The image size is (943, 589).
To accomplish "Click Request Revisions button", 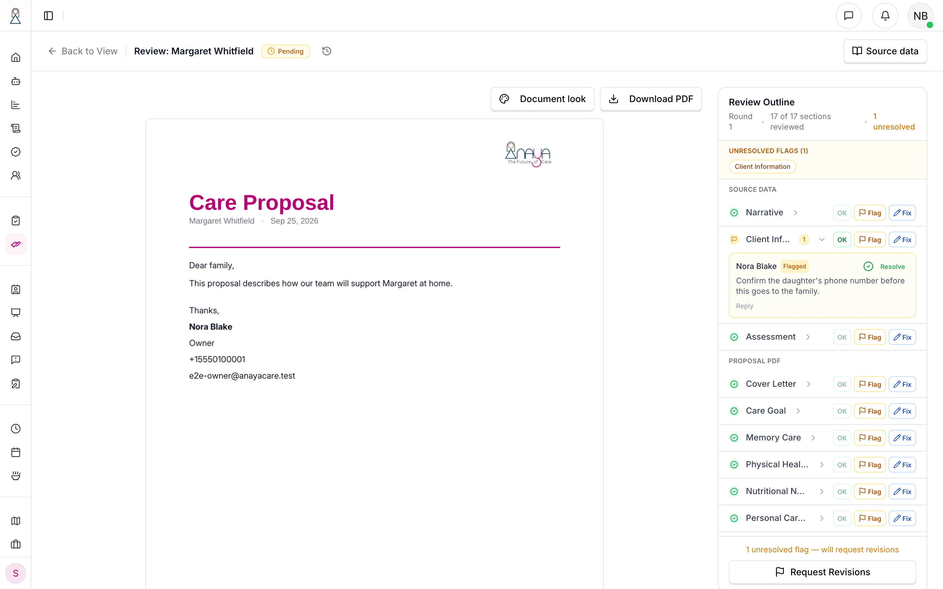I will point(822,572).
